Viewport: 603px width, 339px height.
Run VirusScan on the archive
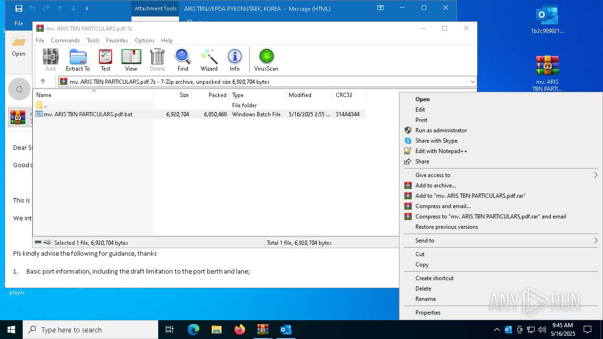(x=266, y=60)
